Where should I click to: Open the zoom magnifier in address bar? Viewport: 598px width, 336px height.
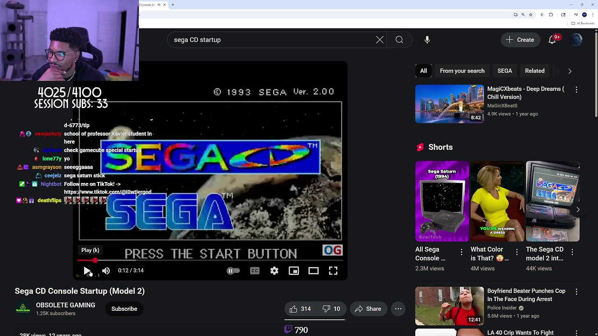click(x=523, y=14)
